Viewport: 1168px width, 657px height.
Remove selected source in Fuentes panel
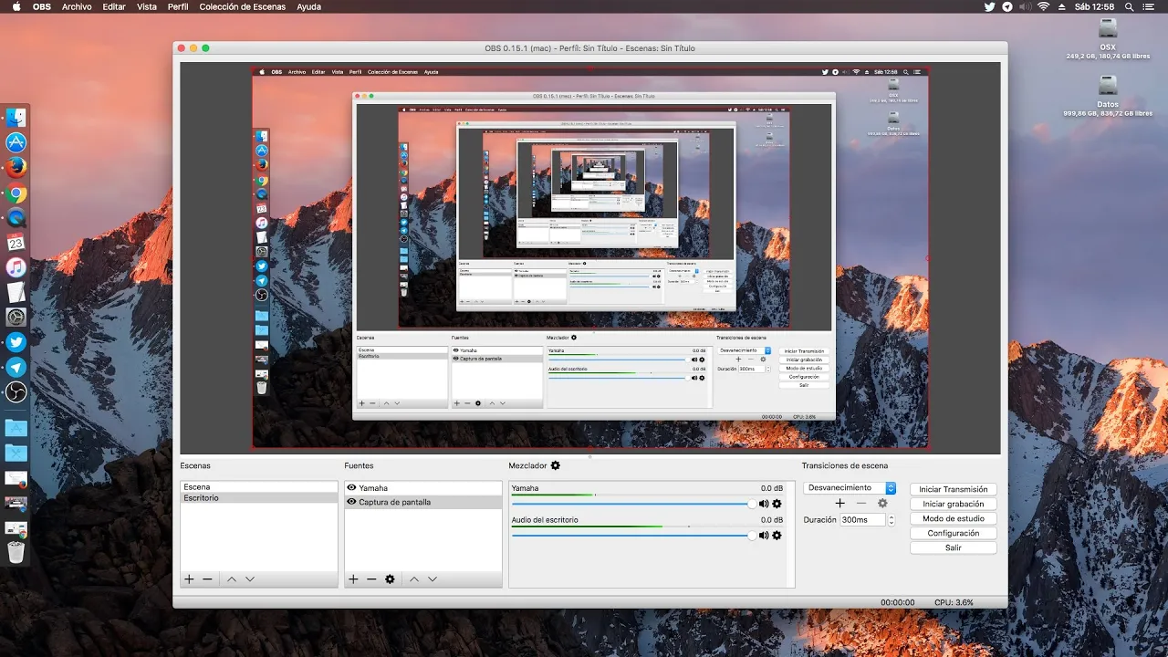click(371, 579)
